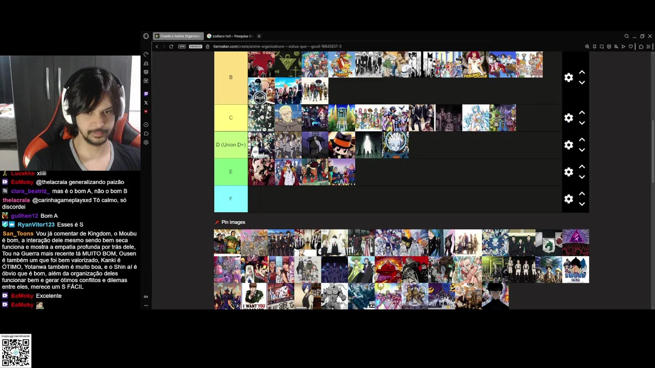This screenshot has height=368, width=655.
Task: Move tier E row down
Action: point(582,177)
